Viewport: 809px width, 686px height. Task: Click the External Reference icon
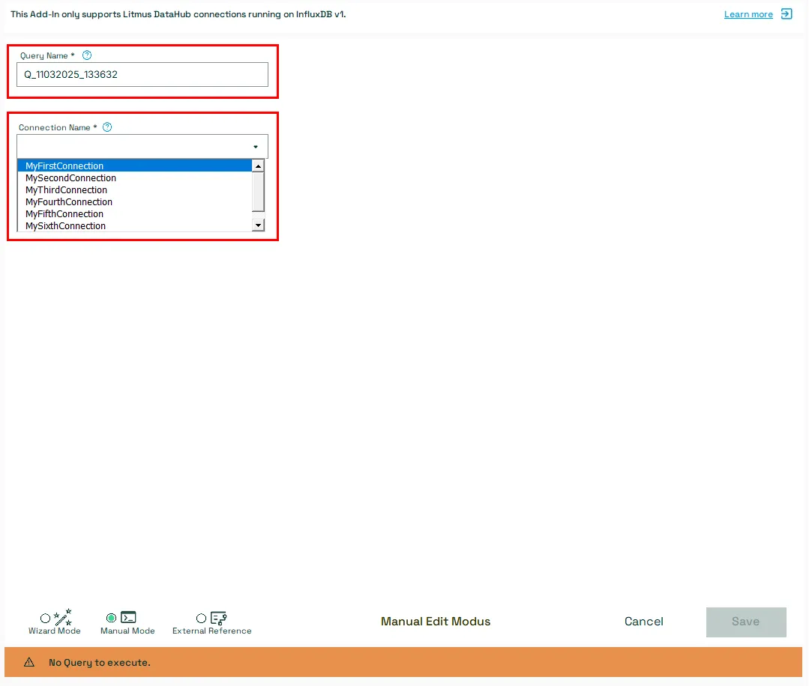pos(219,617)
